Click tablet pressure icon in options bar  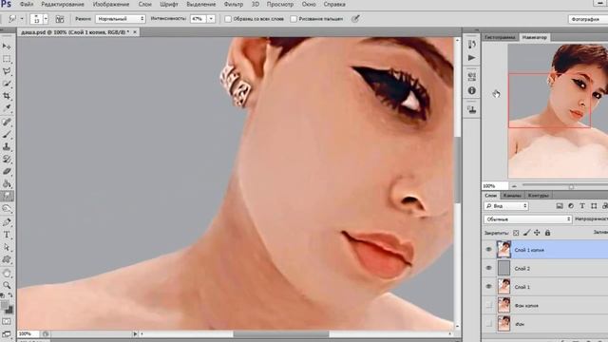tap(355, 19)
